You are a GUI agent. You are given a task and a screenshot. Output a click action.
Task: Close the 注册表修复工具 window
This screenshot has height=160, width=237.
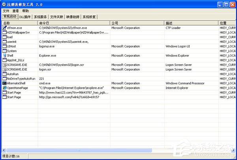coord(233,5)
